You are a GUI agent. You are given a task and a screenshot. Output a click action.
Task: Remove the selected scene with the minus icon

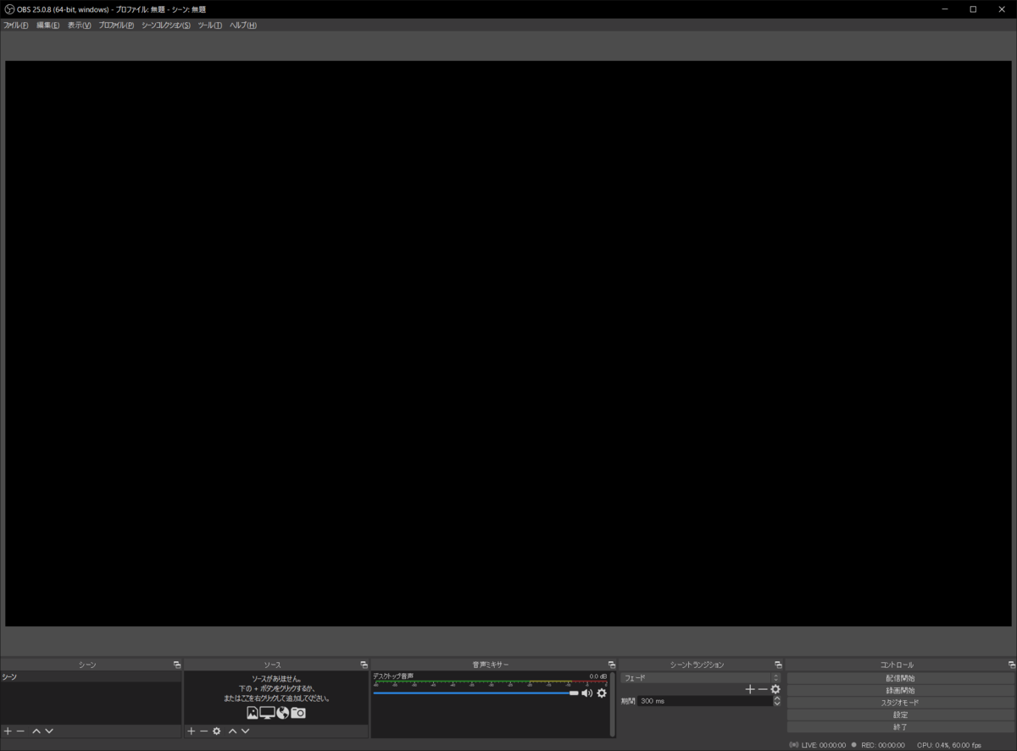coord(20,731)
